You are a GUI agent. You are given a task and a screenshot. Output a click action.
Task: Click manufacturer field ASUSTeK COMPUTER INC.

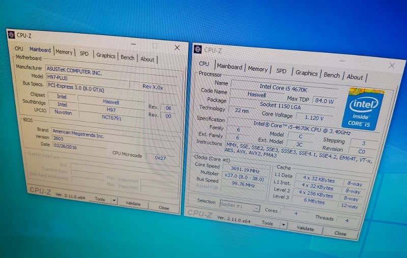coord(111,72)
